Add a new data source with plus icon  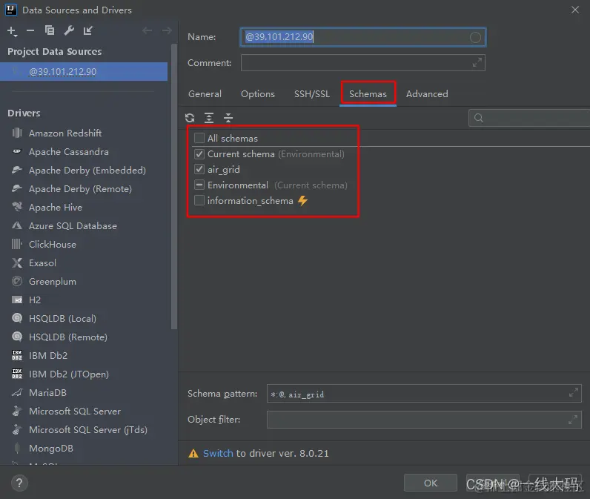(12, 31)
